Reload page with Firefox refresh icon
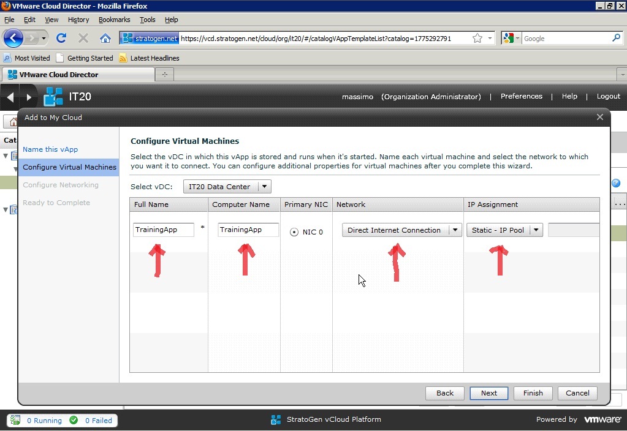 pyautogui.click(x=61, y=39)
